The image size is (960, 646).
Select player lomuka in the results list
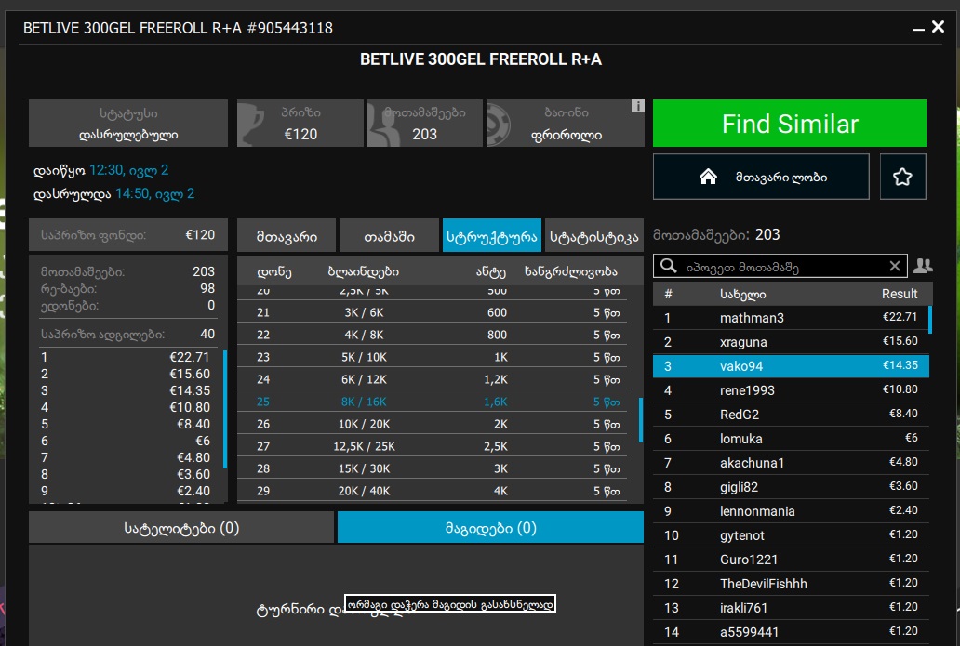coord(791,438)
